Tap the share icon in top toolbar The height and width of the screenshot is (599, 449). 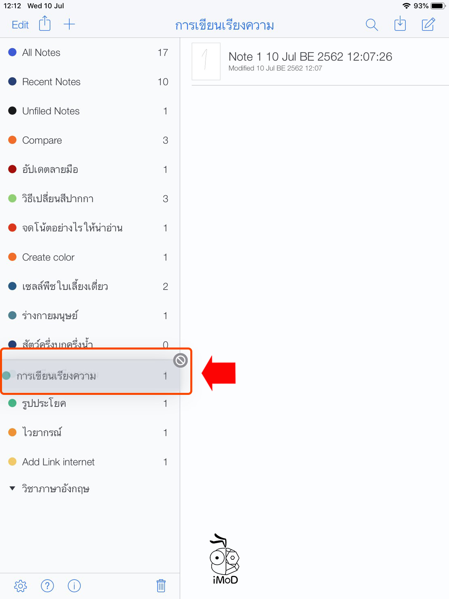(x=45, y=24)
